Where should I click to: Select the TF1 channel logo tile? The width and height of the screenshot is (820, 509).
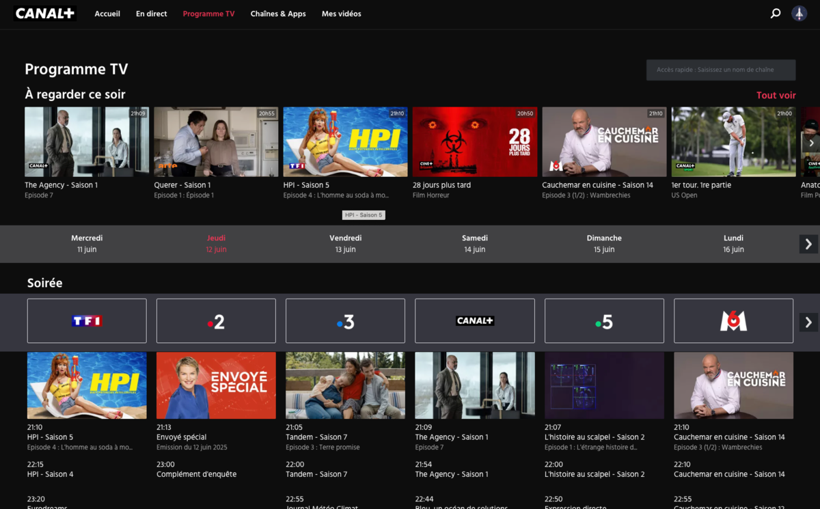pyautogui.click(x=87, y=320)
